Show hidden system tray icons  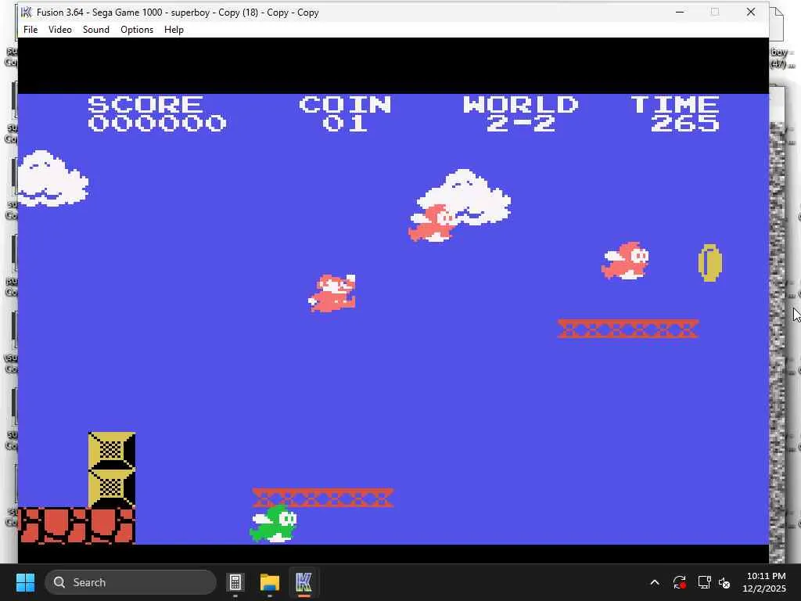655,582
